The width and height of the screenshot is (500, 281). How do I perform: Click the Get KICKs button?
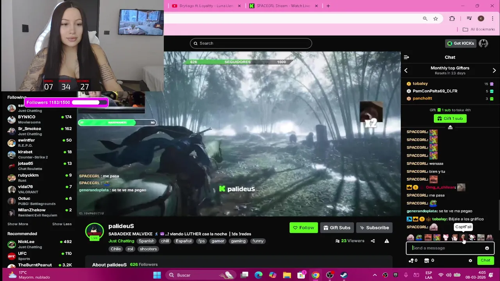[x=461, y=43]
